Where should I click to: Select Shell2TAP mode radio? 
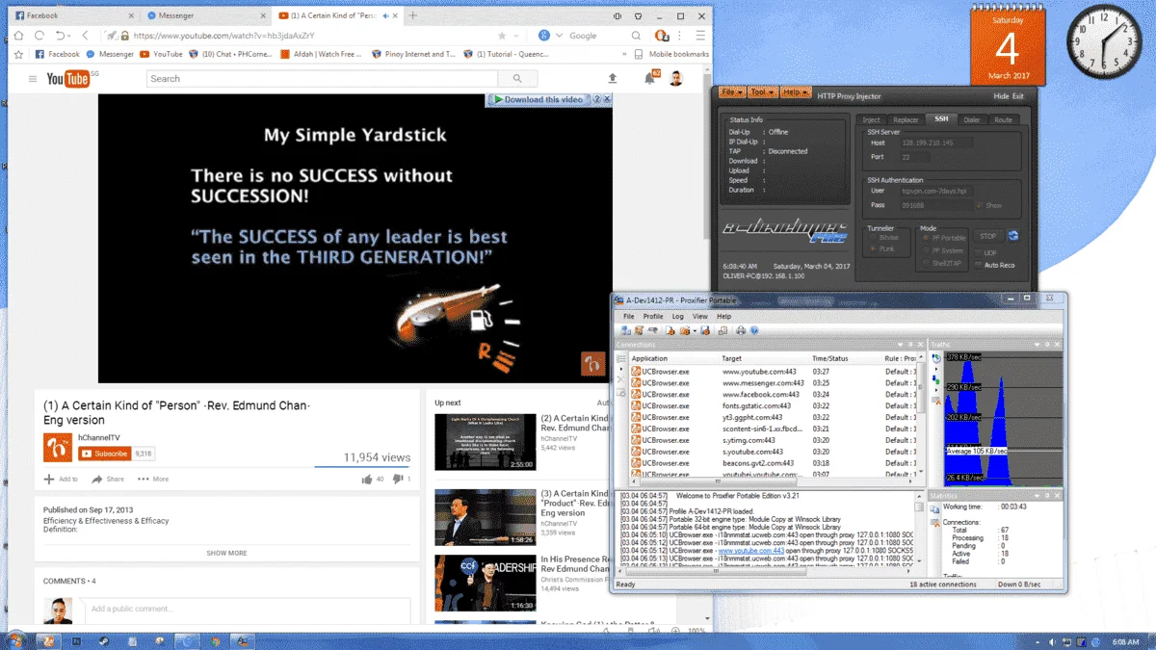click(926, 263)
